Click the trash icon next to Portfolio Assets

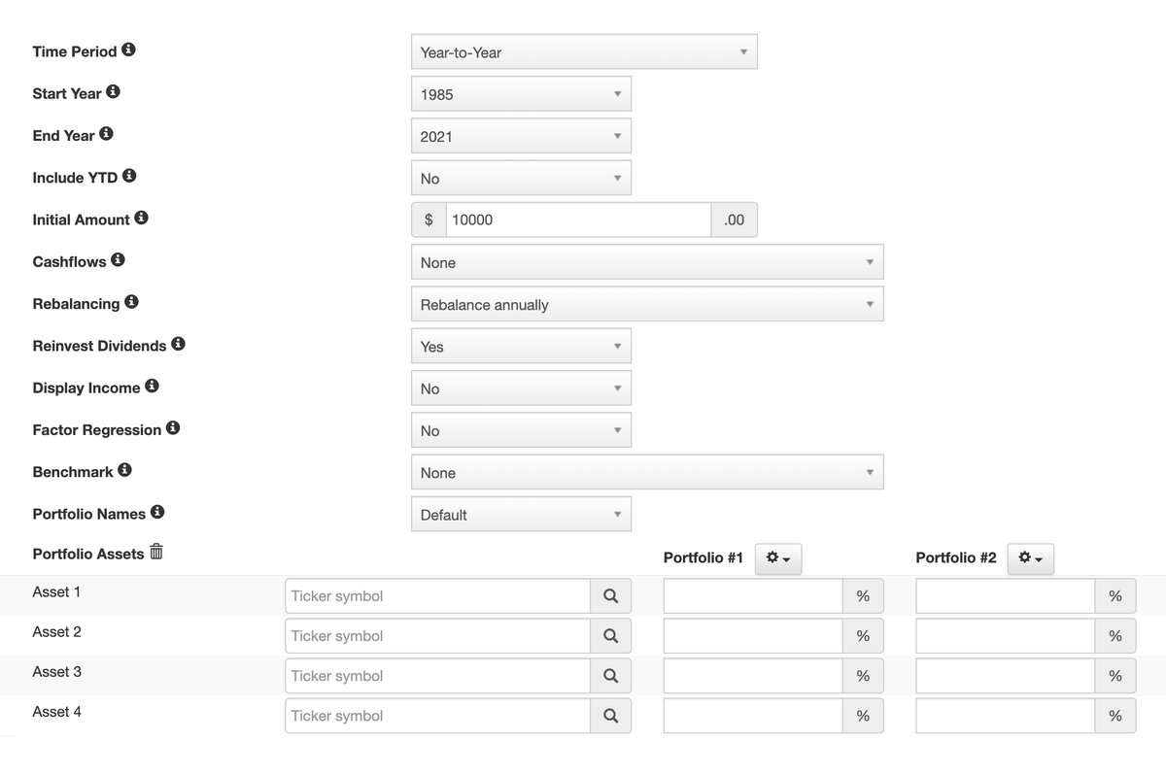[x=155, y=553]
